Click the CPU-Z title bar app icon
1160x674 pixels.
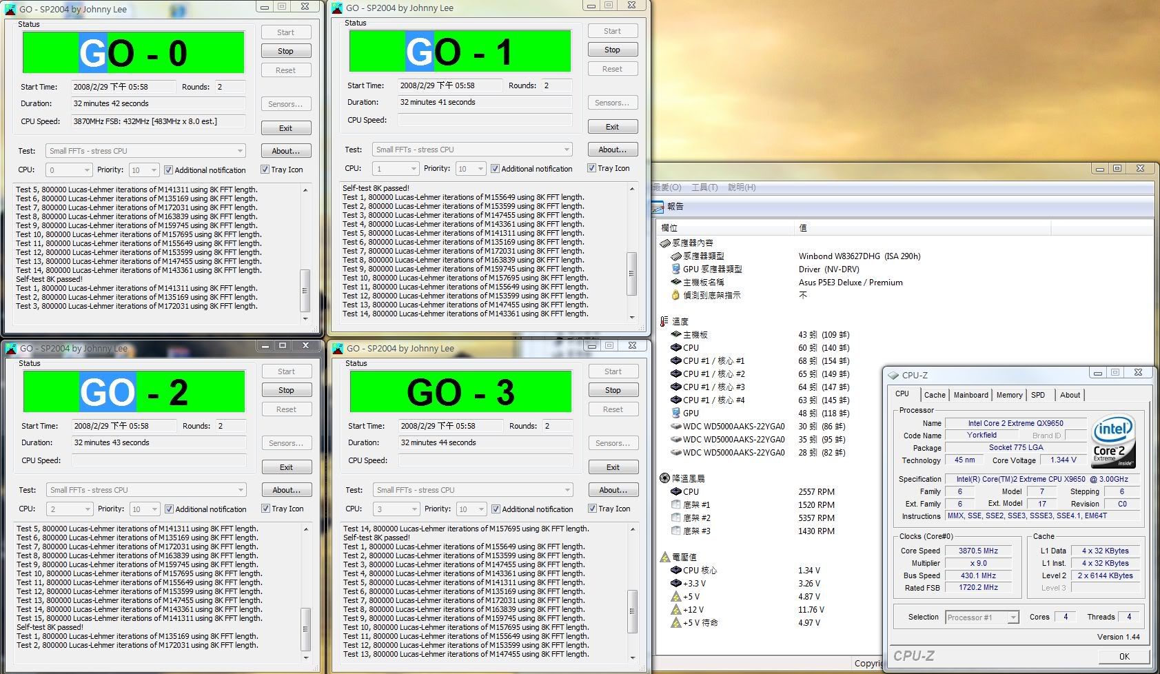894,376
